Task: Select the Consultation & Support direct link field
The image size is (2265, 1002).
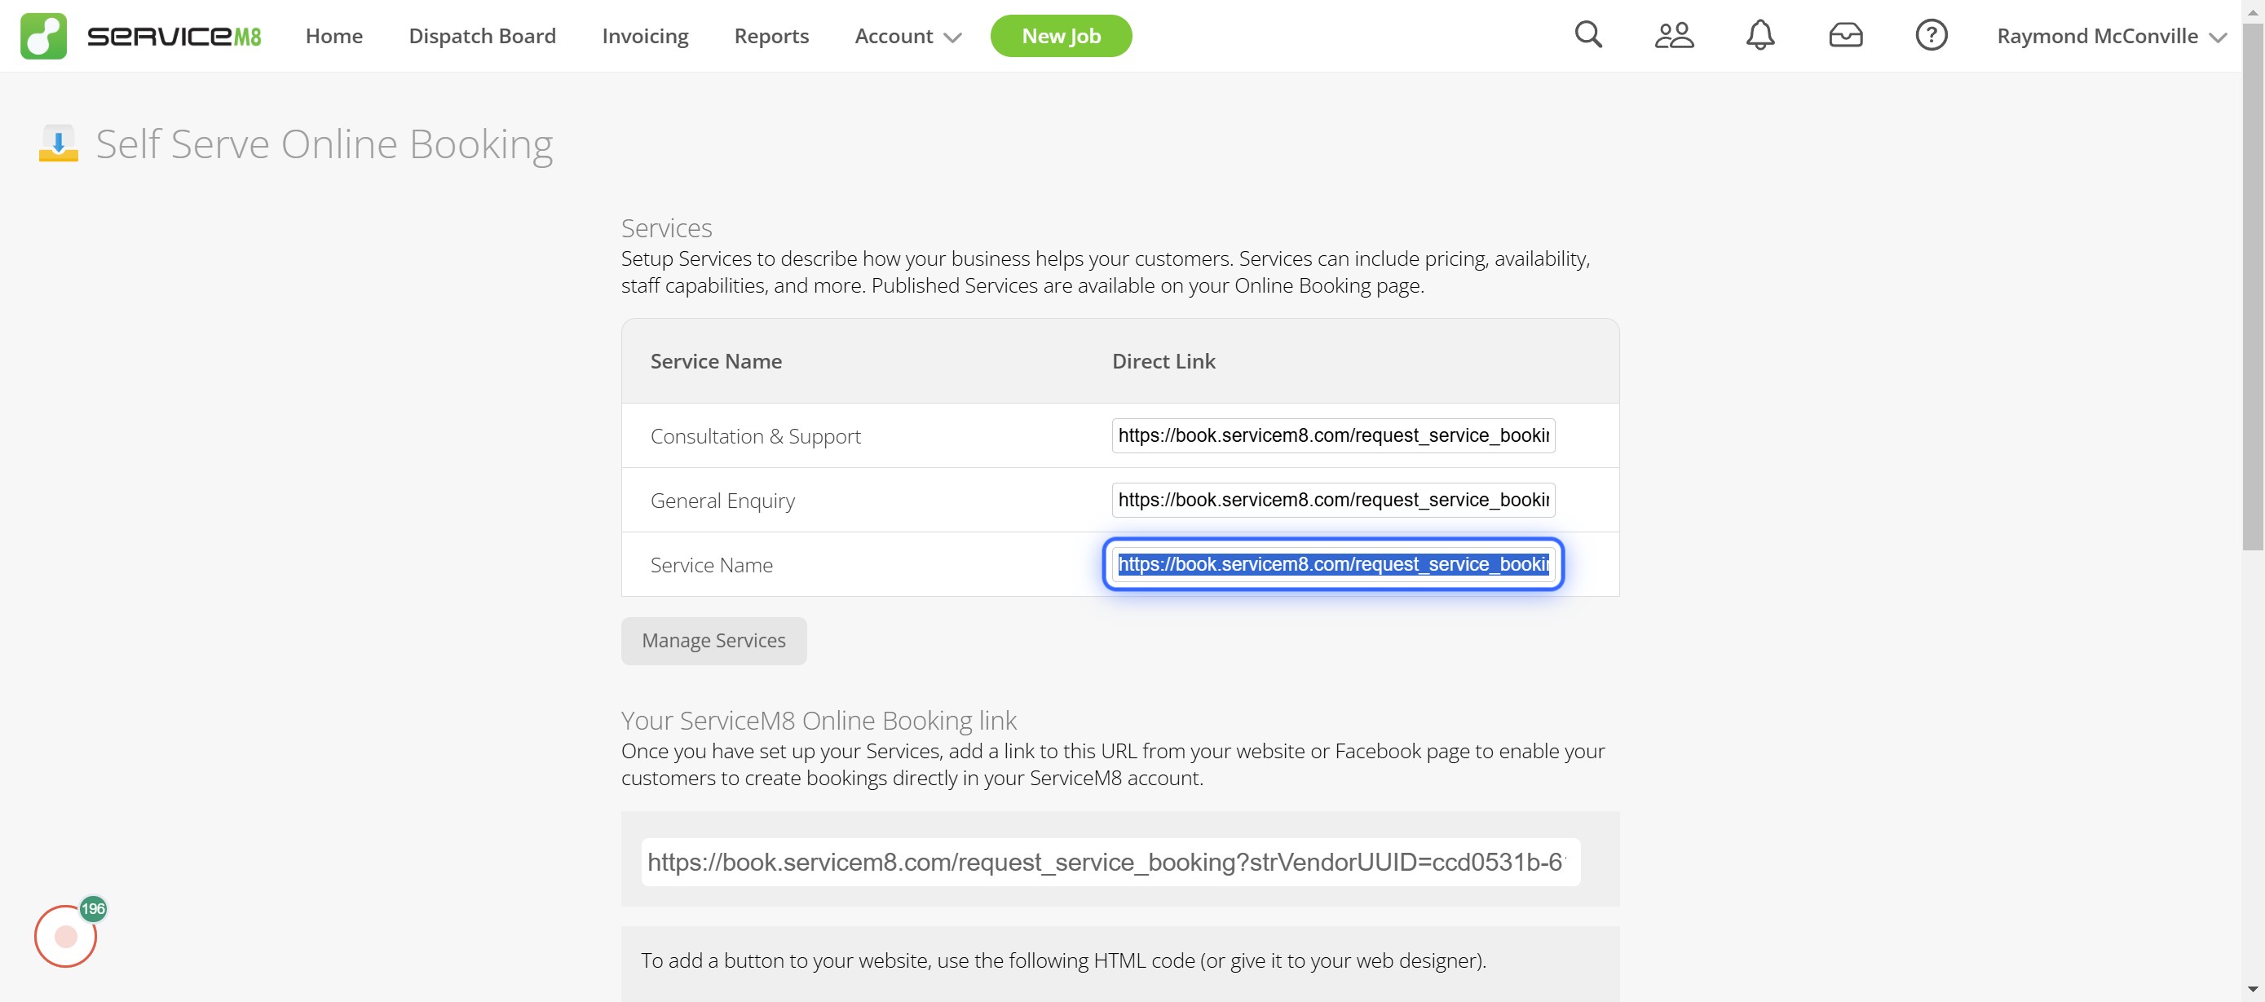Action: click(x=1332, y=436)
